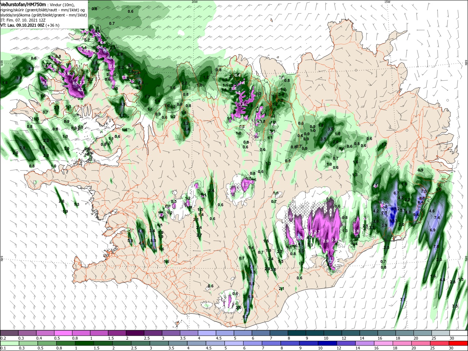Click the '4.8' precipitation value offshore in the southeast
Screen dimensions: 468x351
[442, 280]
